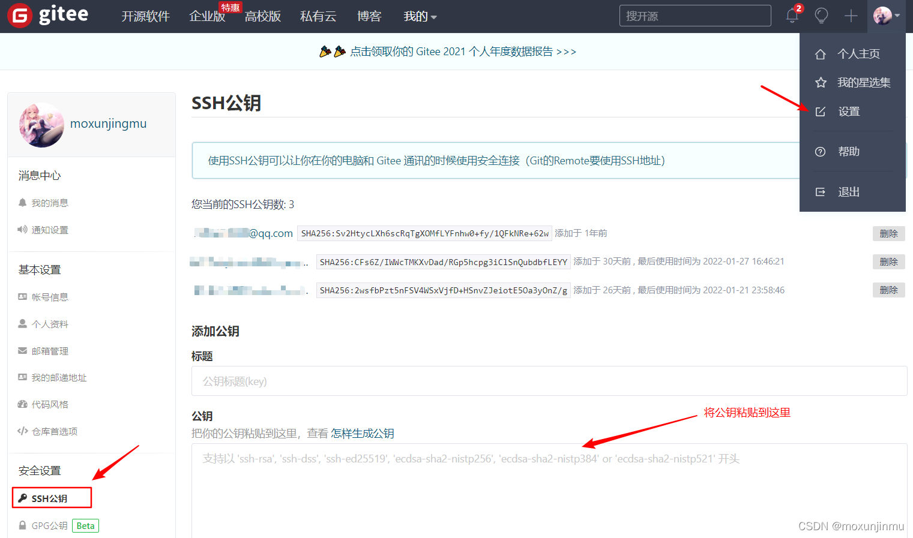
Task: Select 退出 from user menu
Action: (849, 192)
